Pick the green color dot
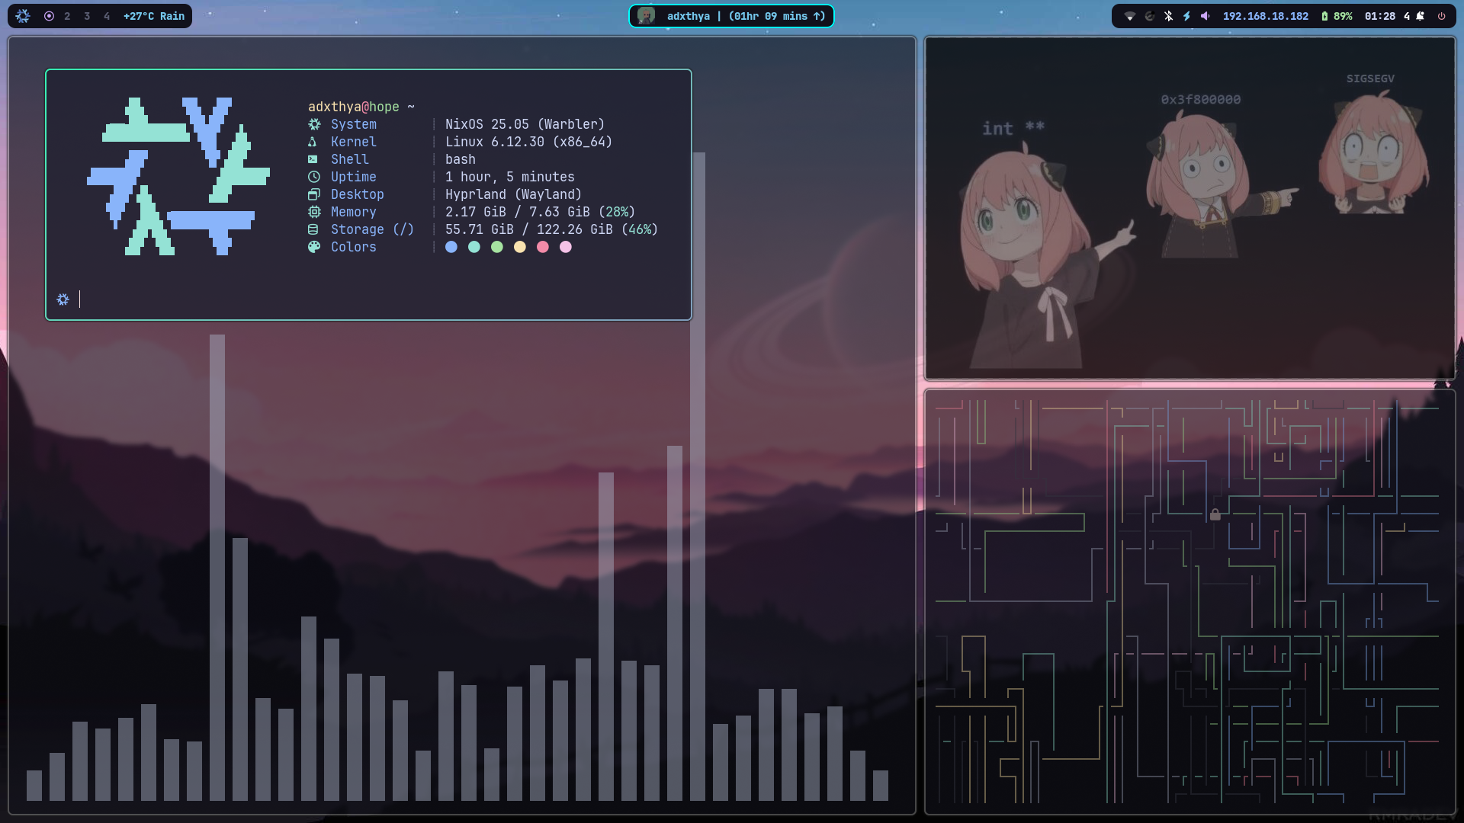Image resolution: width=1464 pixels, height=823 pixels. coord(497,247)
